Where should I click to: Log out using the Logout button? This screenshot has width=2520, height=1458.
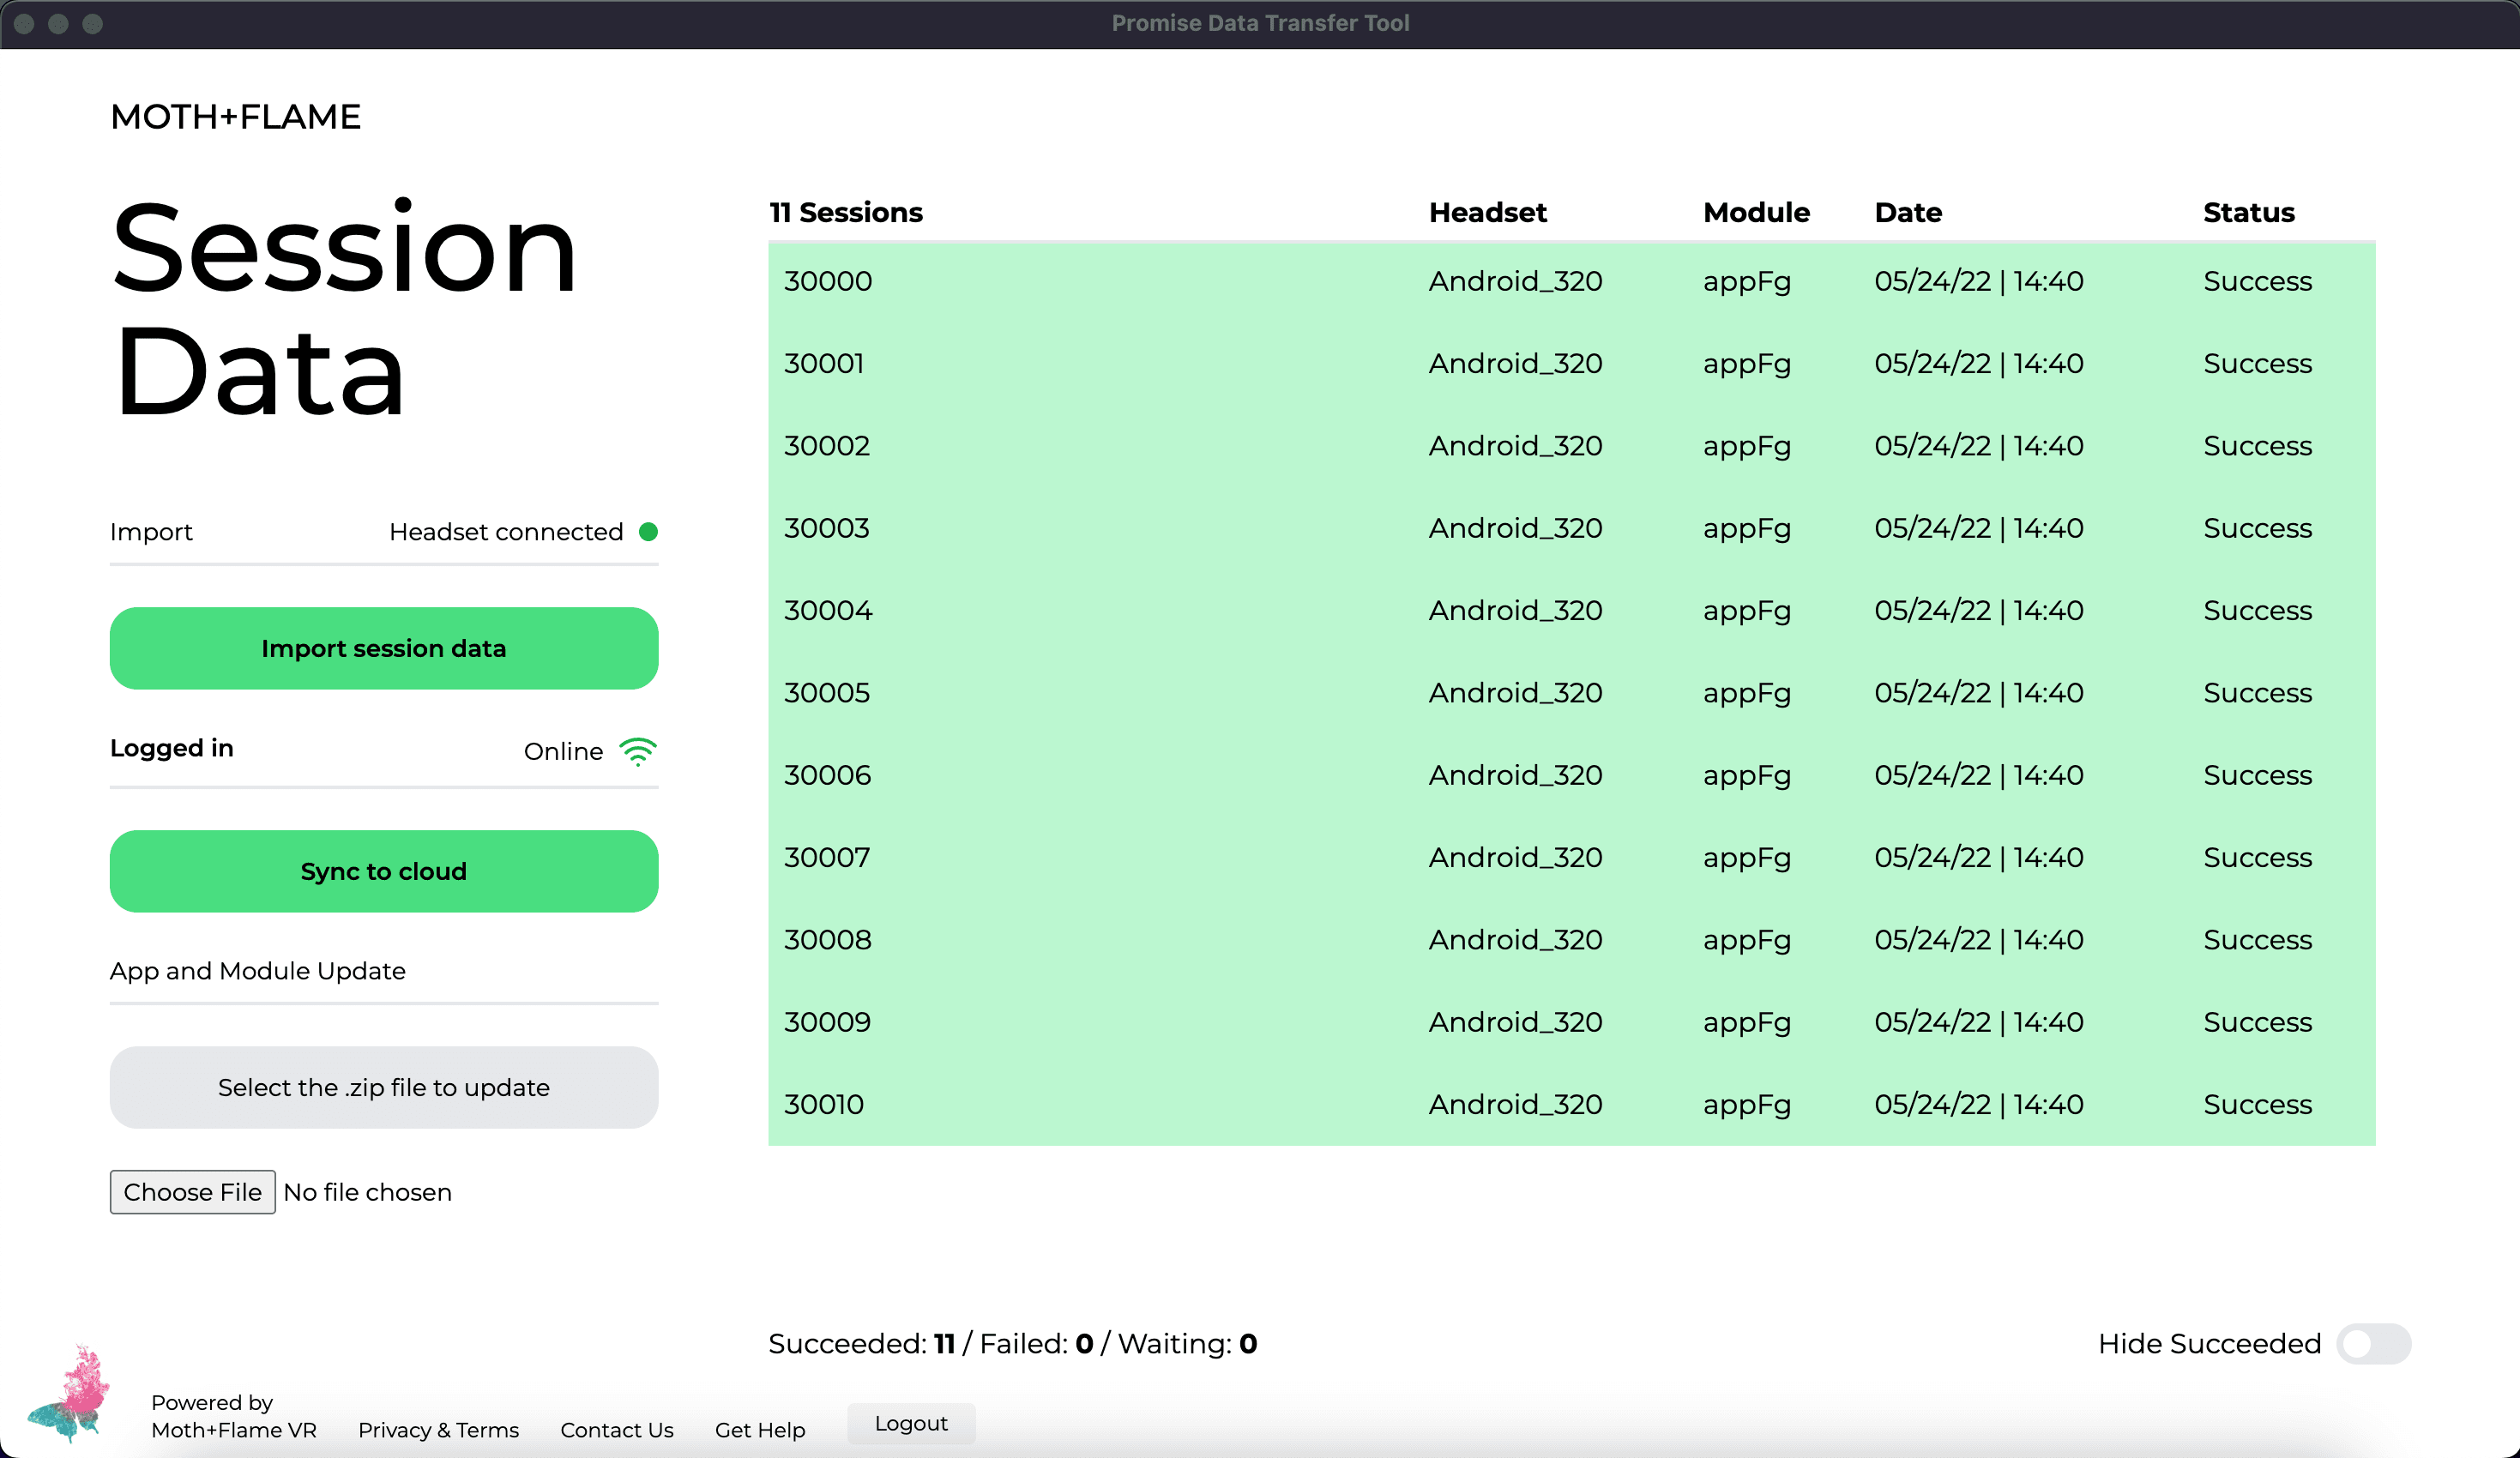(910, 1423)
